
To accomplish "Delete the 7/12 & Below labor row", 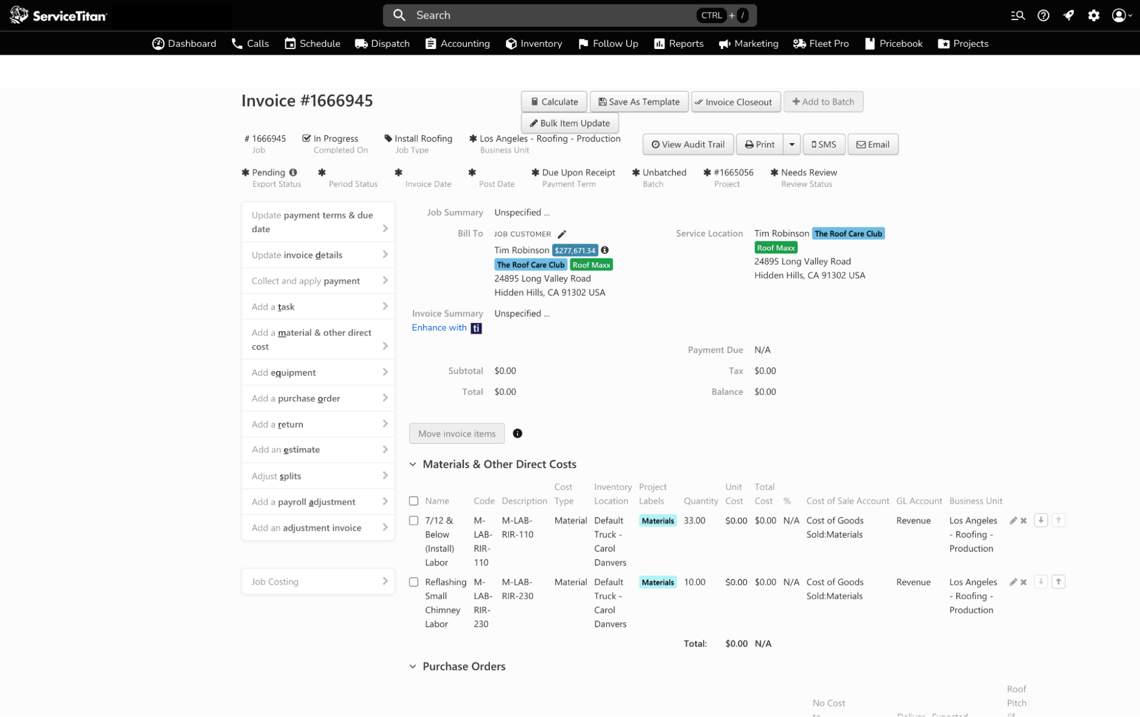I will point(1024,521).
